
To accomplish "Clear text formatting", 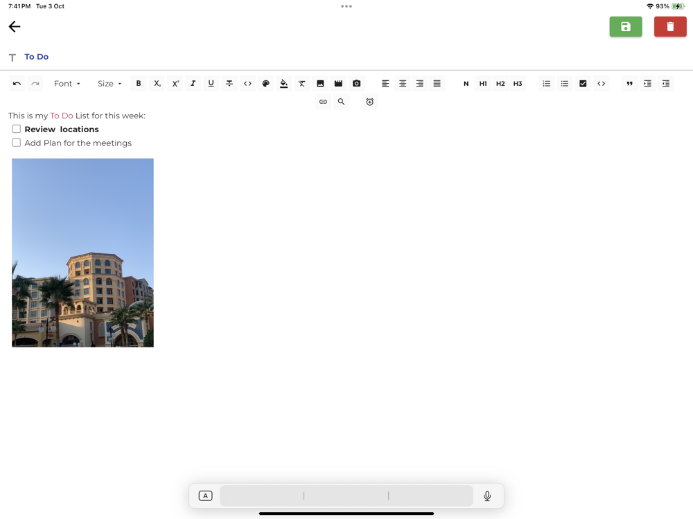I will [x=302, y=84].
